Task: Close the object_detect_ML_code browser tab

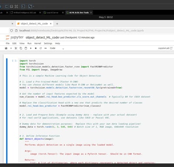Action: pos(51,23)
